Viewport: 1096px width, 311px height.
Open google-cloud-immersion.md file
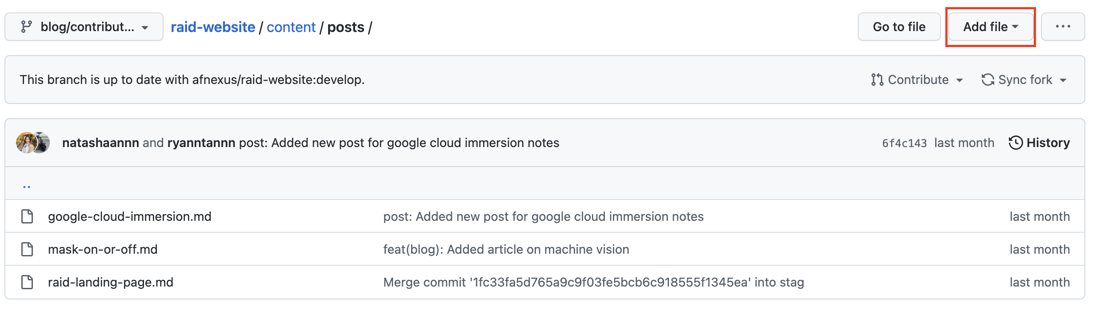click(129, 216)
